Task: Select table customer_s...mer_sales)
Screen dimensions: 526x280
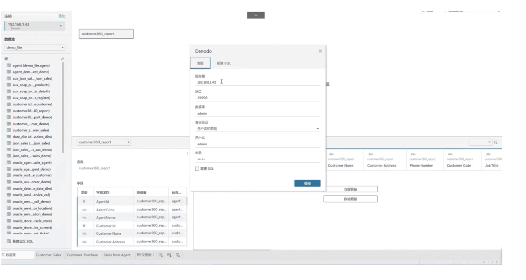Action: pos(31,130)
